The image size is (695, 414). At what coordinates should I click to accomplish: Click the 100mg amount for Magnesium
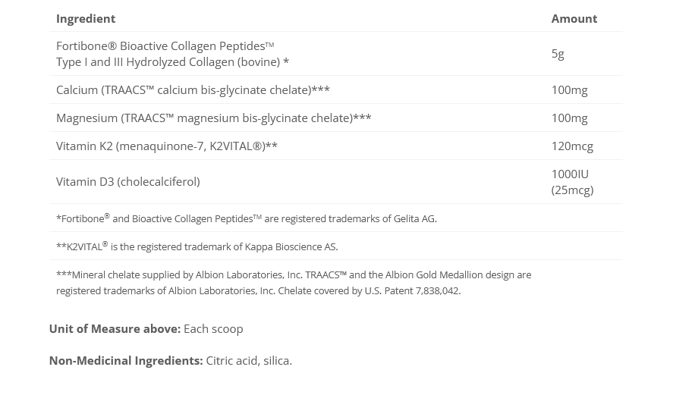click(x=569, y=118)
